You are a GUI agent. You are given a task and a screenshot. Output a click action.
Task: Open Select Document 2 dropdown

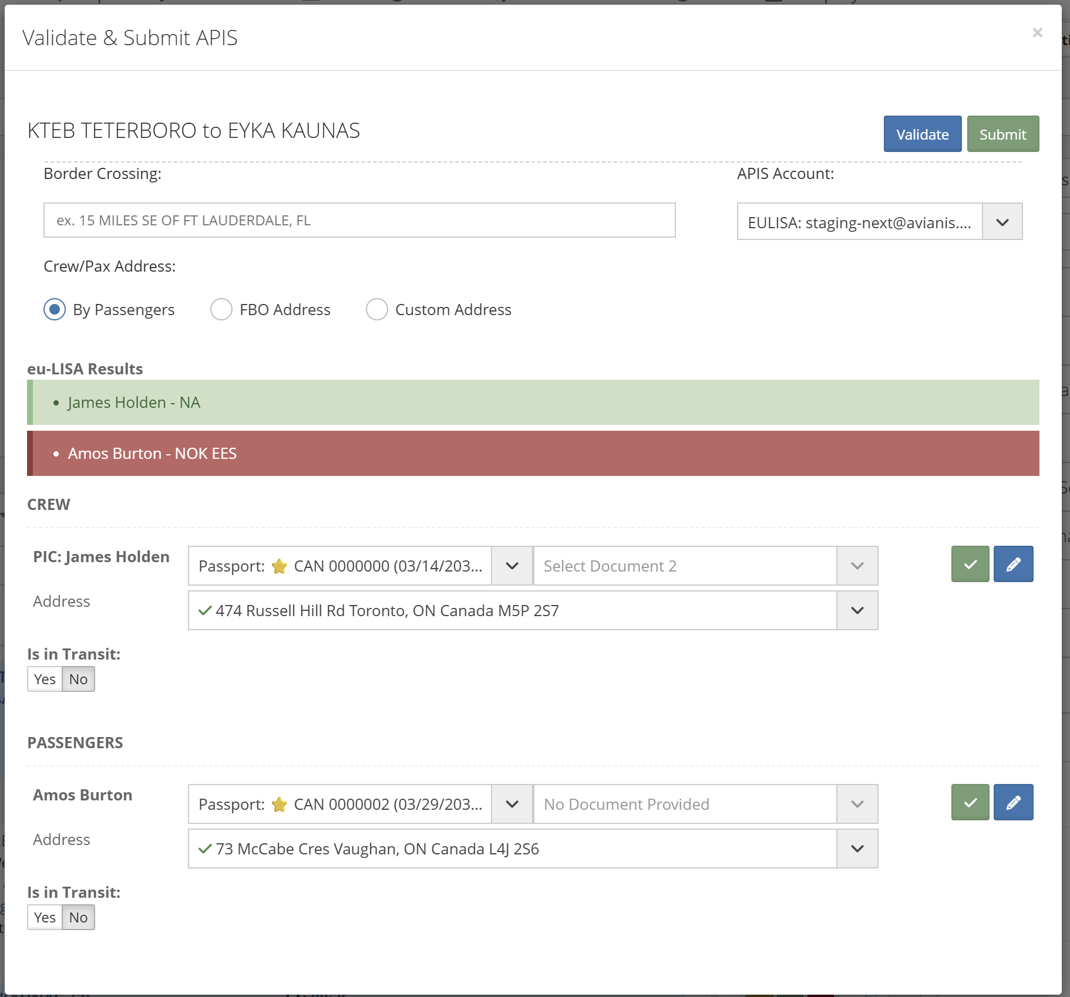coord(857,566)
